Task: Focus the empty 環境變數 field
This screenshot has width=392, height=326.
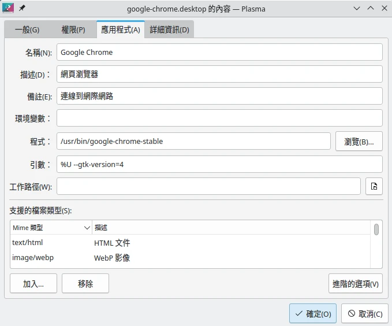Action: click(x=219, y=118)
